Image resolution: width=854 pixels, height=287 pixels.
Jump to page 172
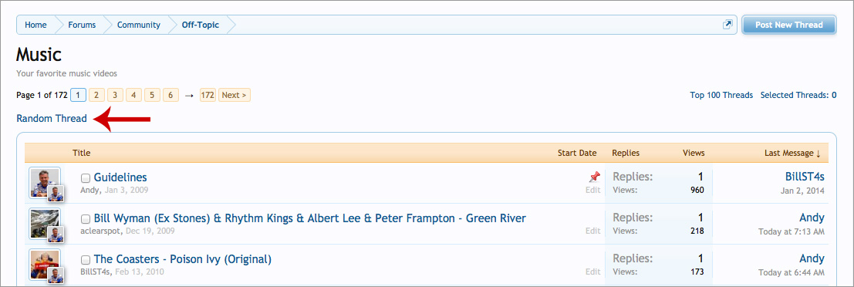208,95
